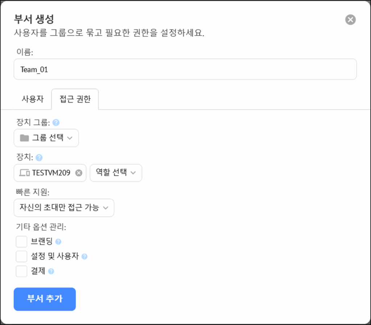
Task: Close the 부서 생성 dialog
Action: pyautogui.click(x=350, y=20)
